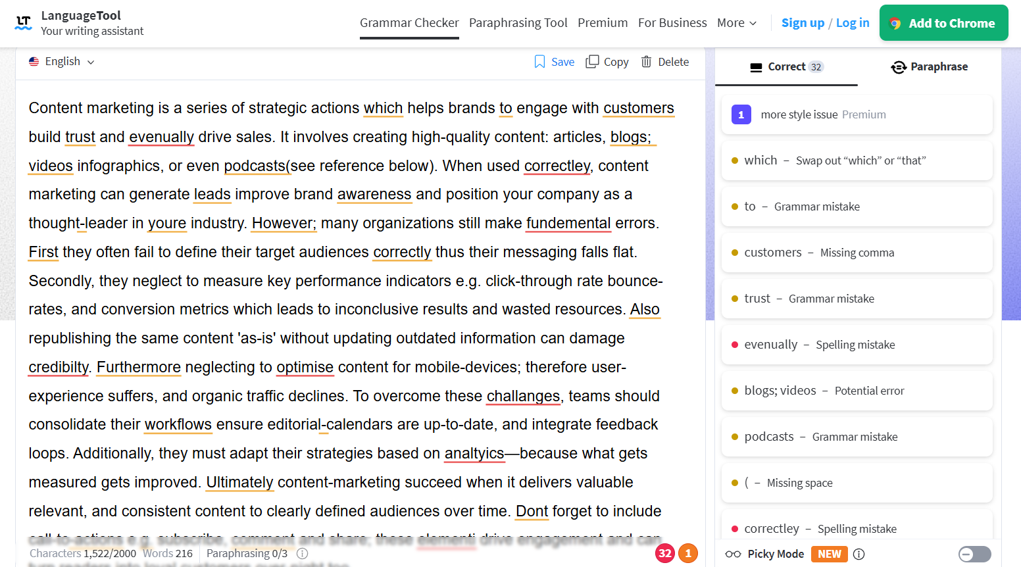Click the Sign up link

(x=803, y=22)
